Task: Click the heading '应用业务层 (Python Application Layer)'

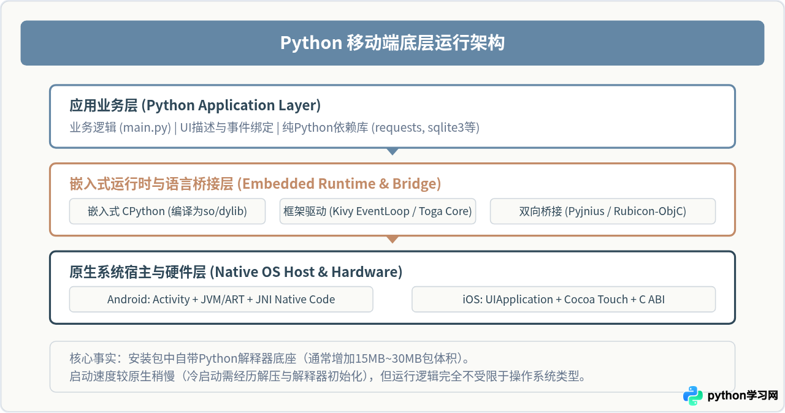Action: tap(195, 105)
